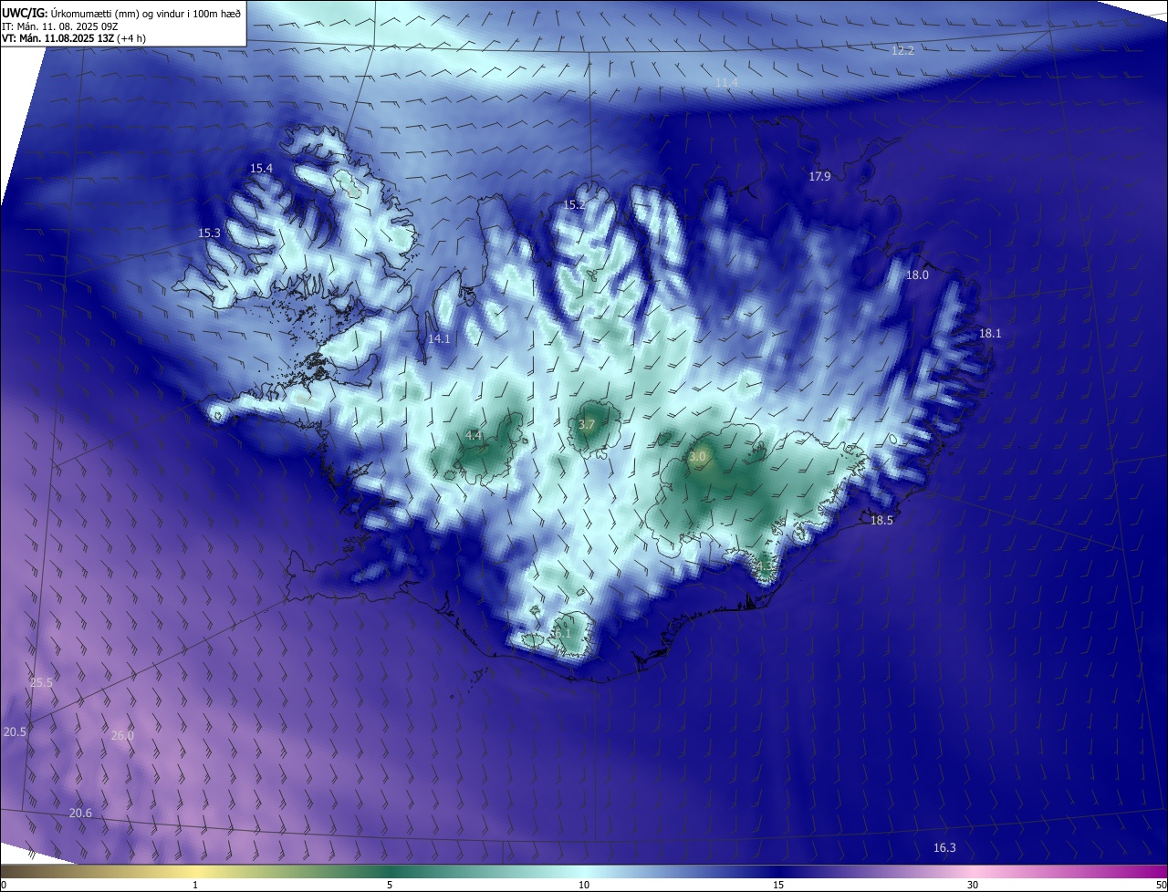Click the map value 20.6

coord(80,813)
